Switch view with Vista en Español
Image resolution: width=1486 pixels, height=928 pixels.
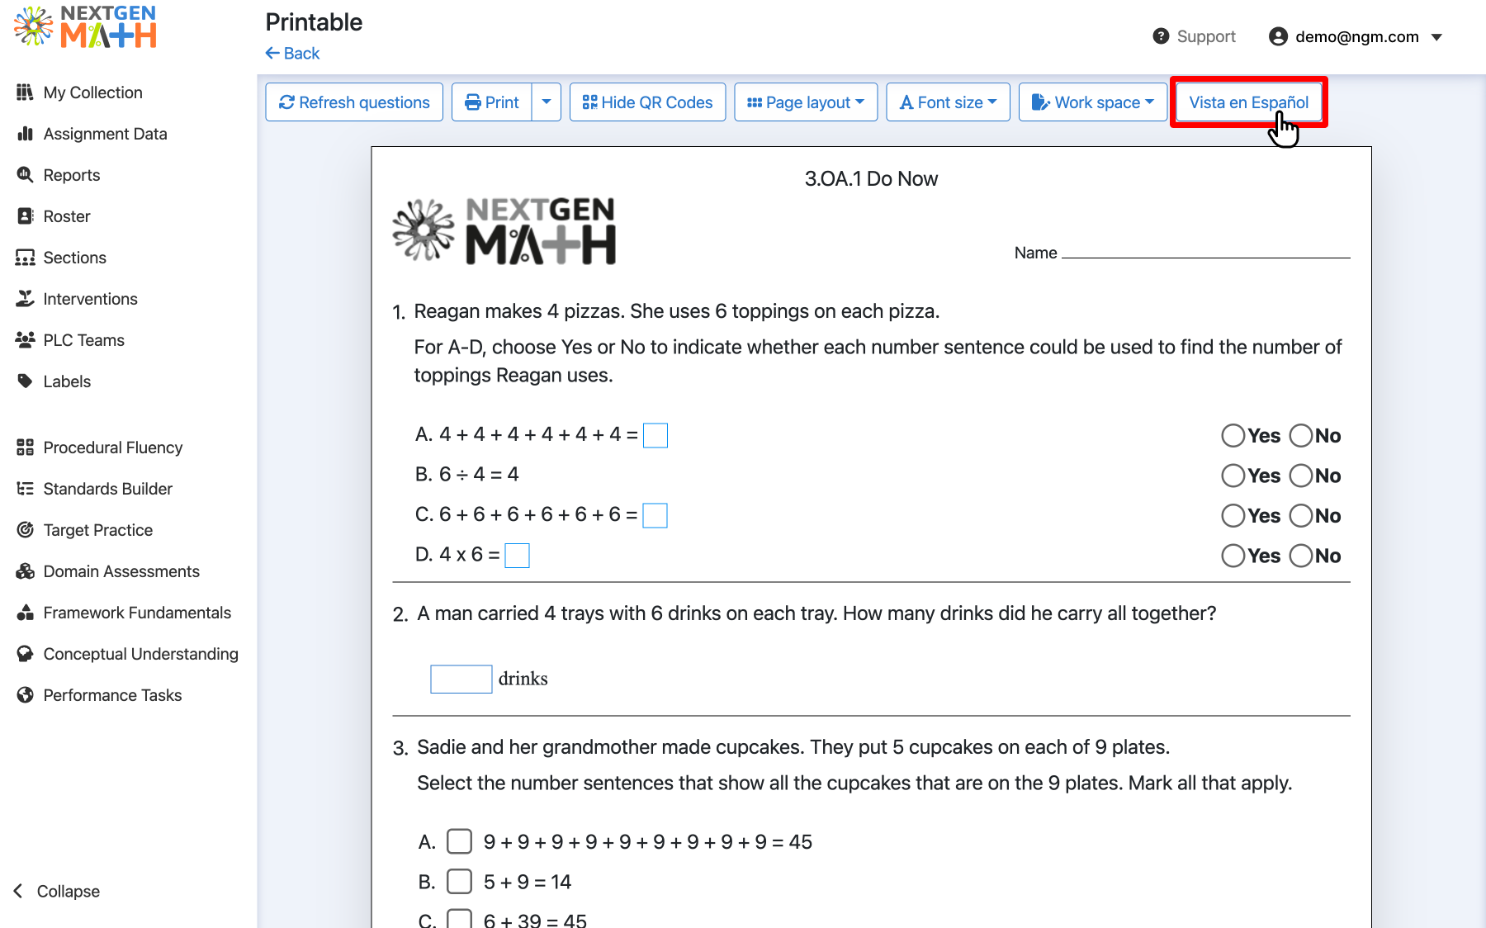[x=1247, y=102]
